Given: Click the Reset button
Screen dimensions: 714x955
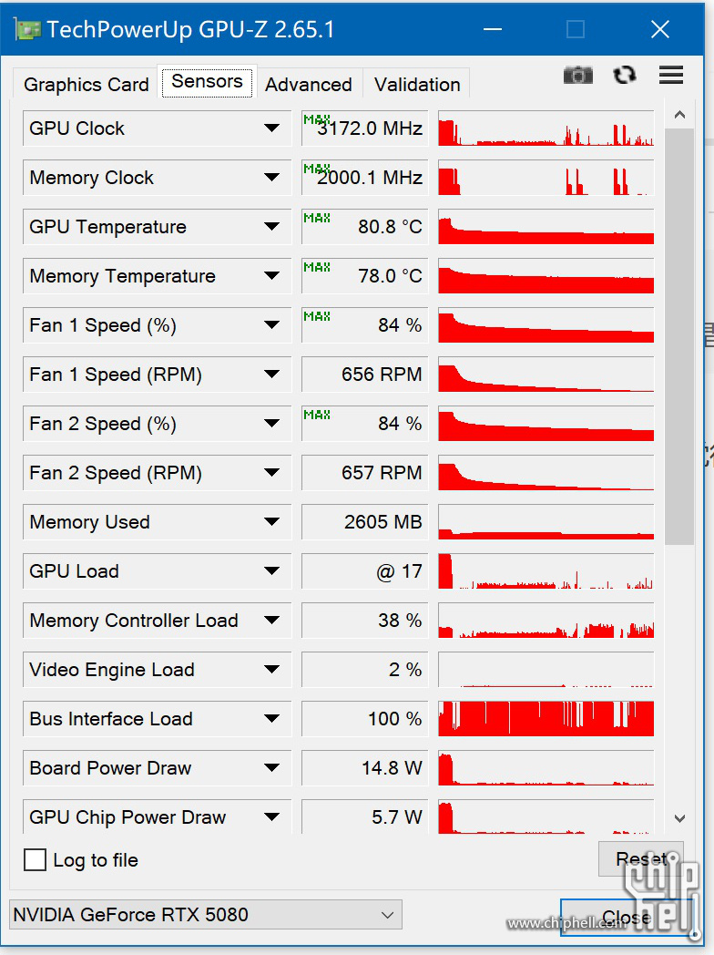Looking at the screenshot, I should (640, 858).
